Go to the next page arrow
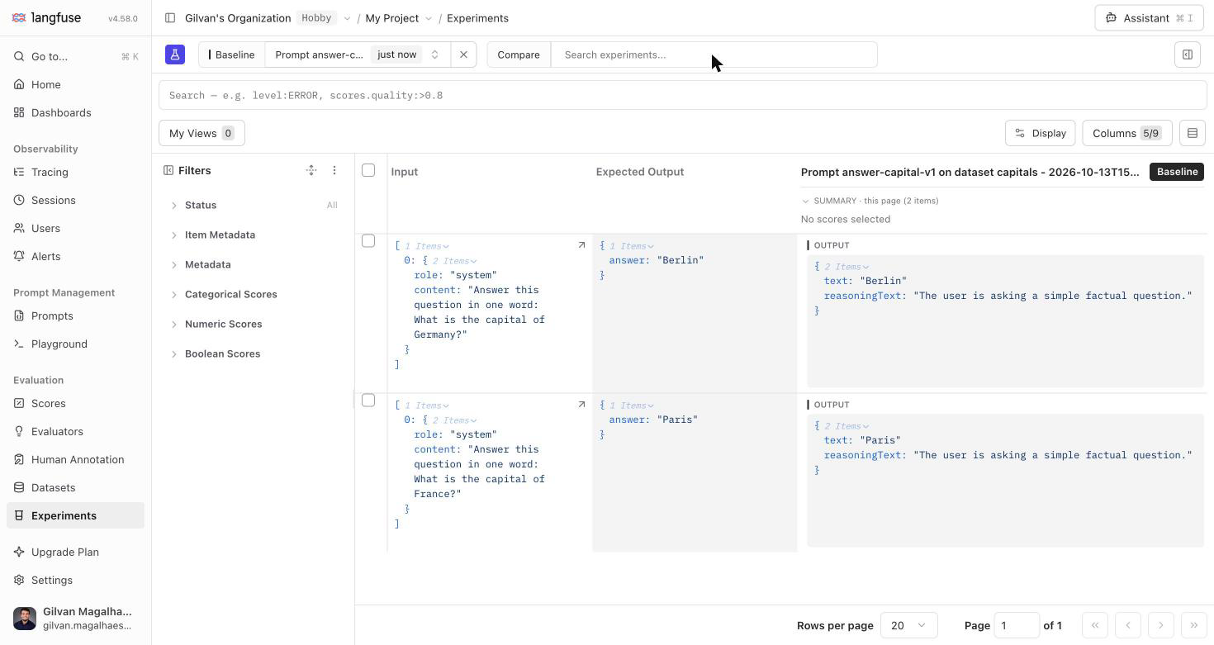Viewport: 1214px width, 645px height. click(1161, 625)
